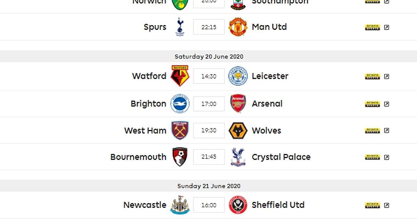Click the Manchester United club crest

point(238,27)
